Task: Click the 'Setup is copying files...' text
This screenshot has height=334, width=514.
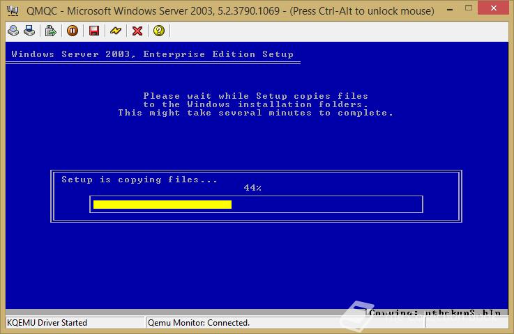Action: click(x=139, y=180)
